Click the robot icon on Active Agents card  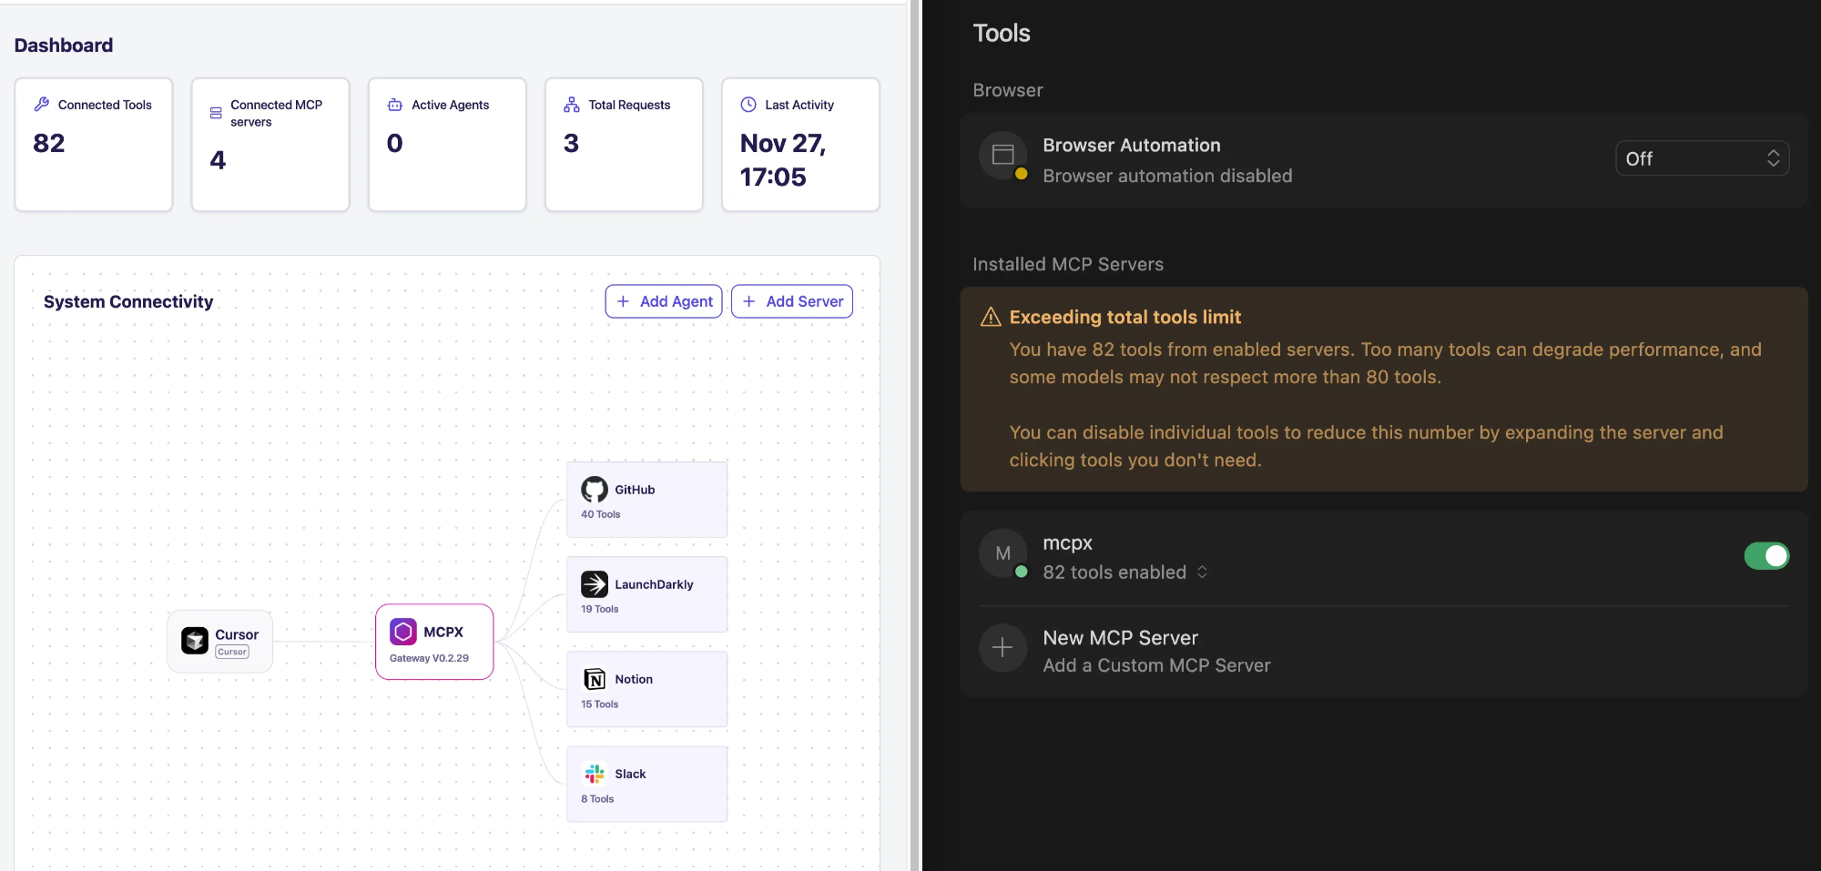[x=395, y=105]
